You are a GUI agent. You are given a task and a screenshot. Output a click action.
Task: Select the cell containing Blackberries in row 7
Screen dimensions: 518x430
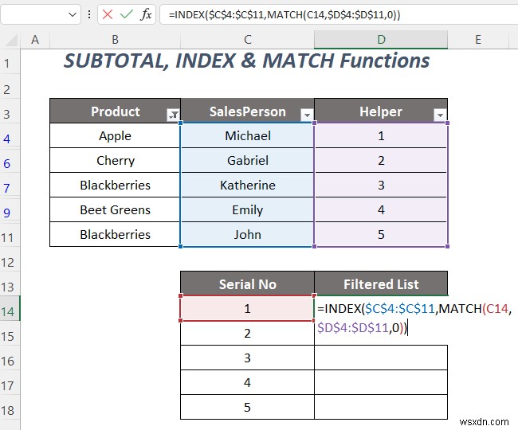(x=115, y=185)
